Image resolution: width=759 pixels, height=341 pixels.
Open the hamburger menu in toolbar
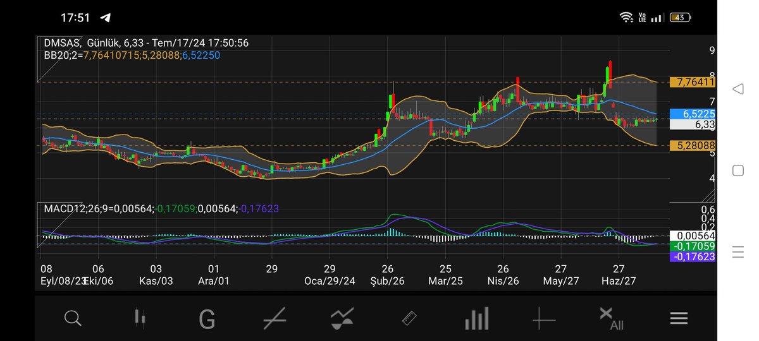click(679, 318)
